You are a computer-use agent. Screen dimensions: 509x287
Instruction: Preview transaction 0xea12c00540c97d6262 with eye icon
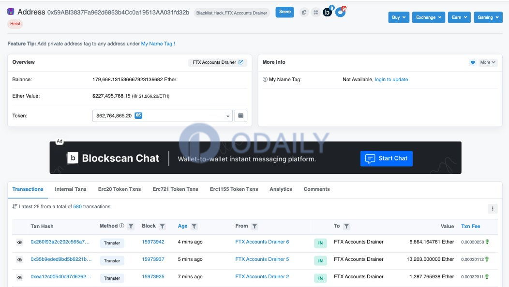click(20, 278)
